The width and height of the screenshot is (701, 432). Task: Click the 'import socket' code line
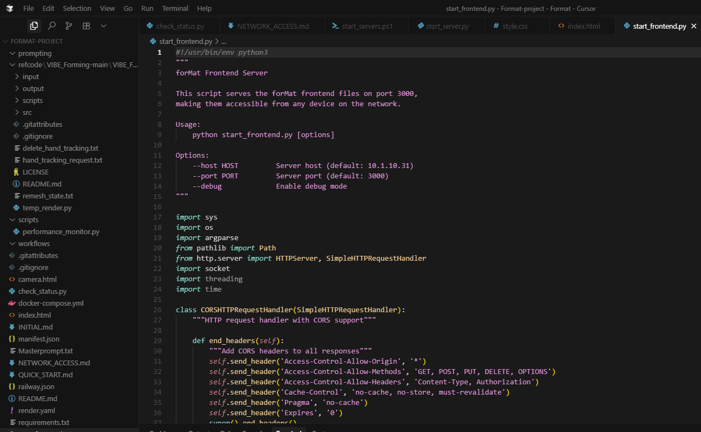(203, 269)
